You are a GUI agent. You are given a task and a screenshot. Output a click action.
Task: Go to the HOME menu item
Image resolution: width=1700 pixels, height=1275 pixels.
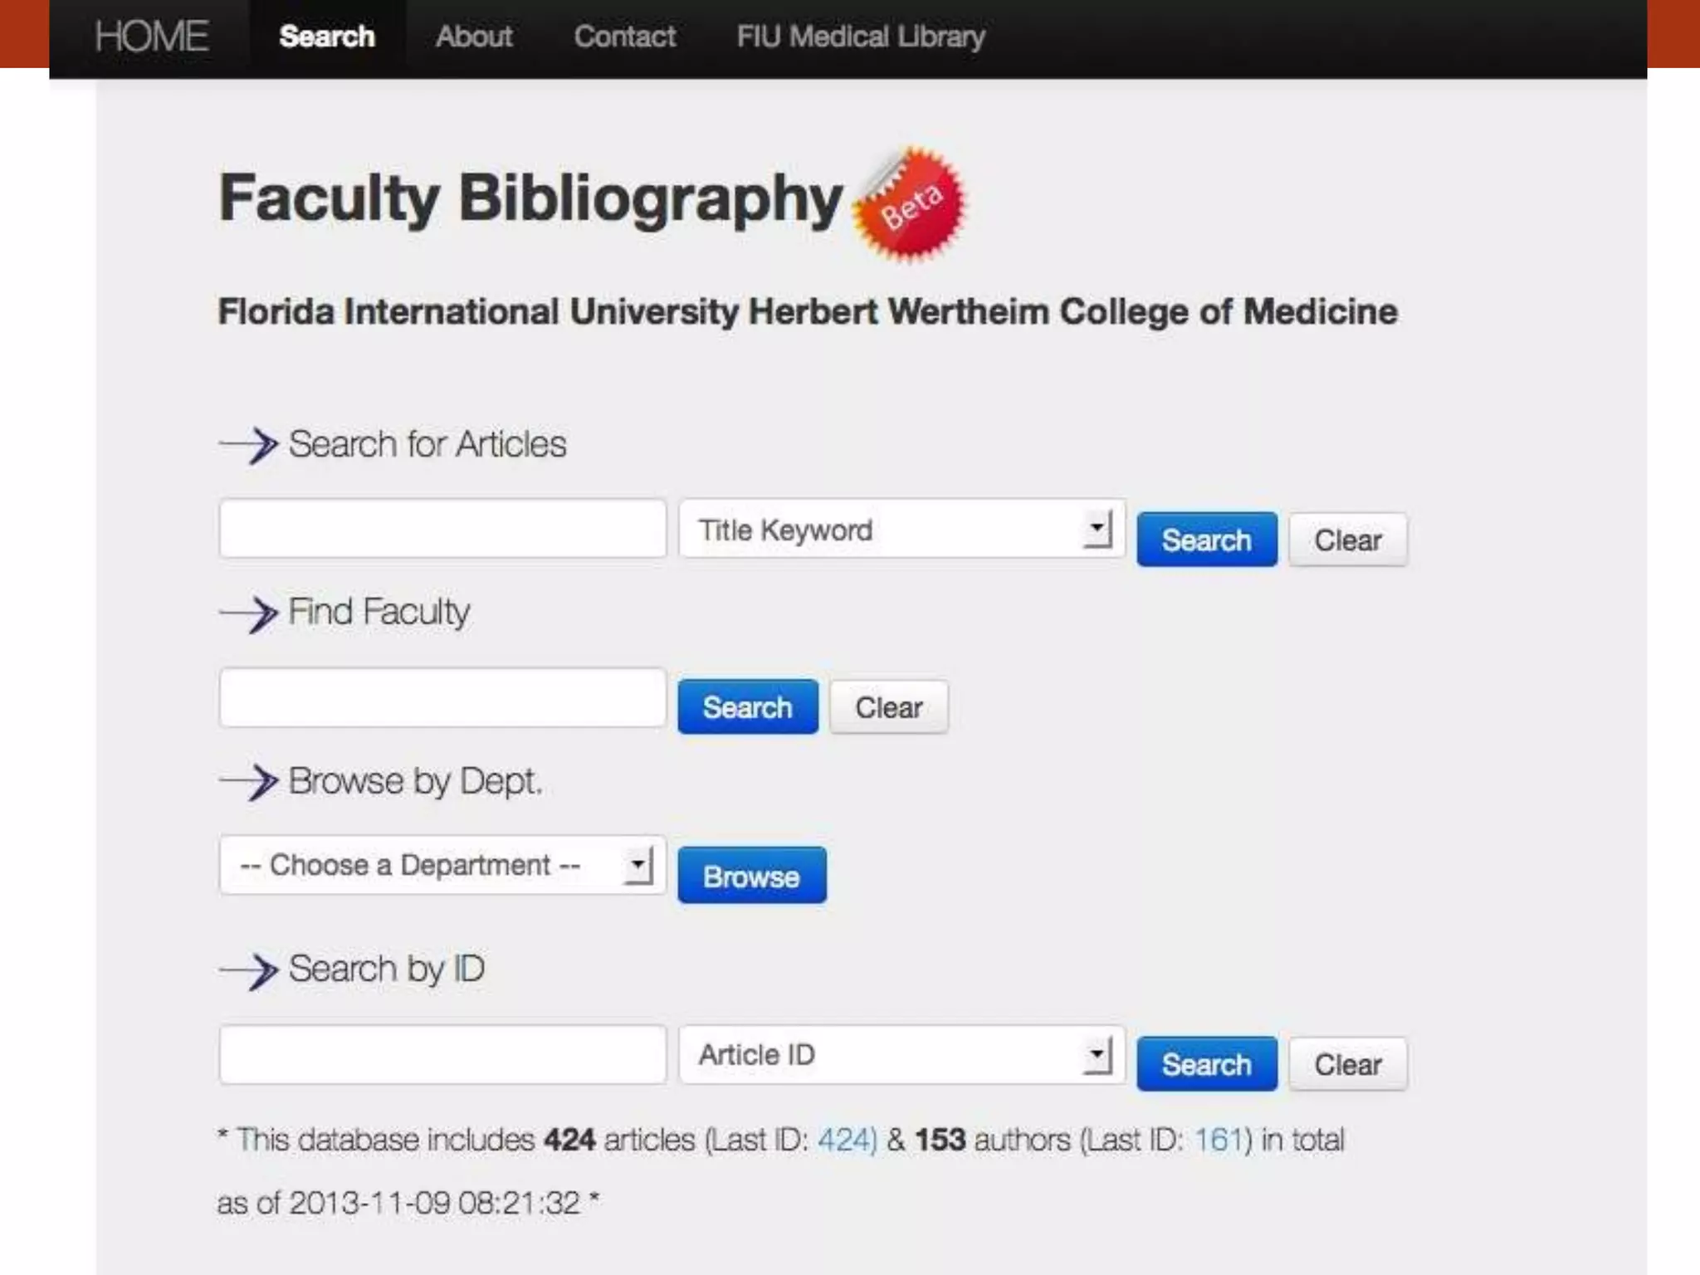coord(151,37)
